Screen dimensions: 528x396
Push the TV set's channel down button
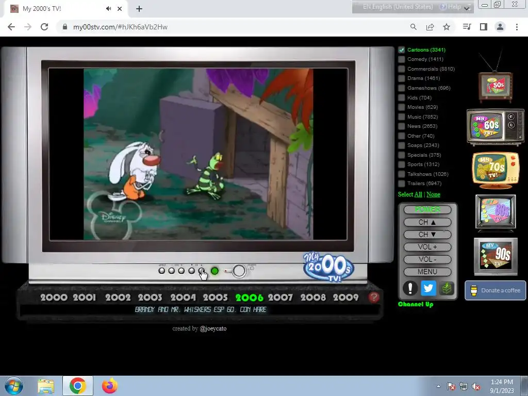191,271
